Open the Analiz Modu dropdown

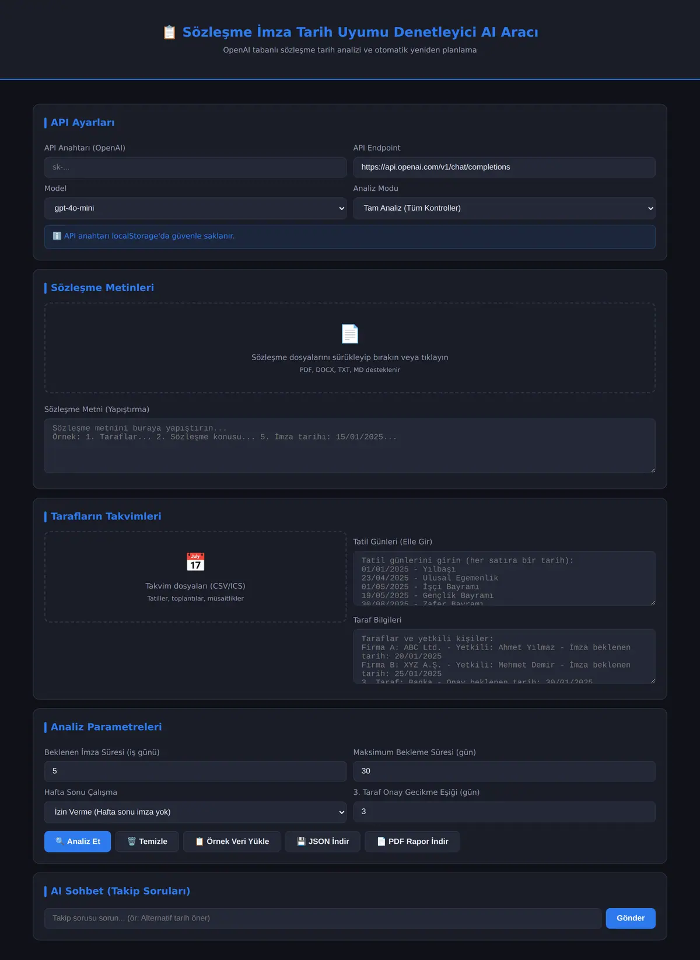pos(504,208)
